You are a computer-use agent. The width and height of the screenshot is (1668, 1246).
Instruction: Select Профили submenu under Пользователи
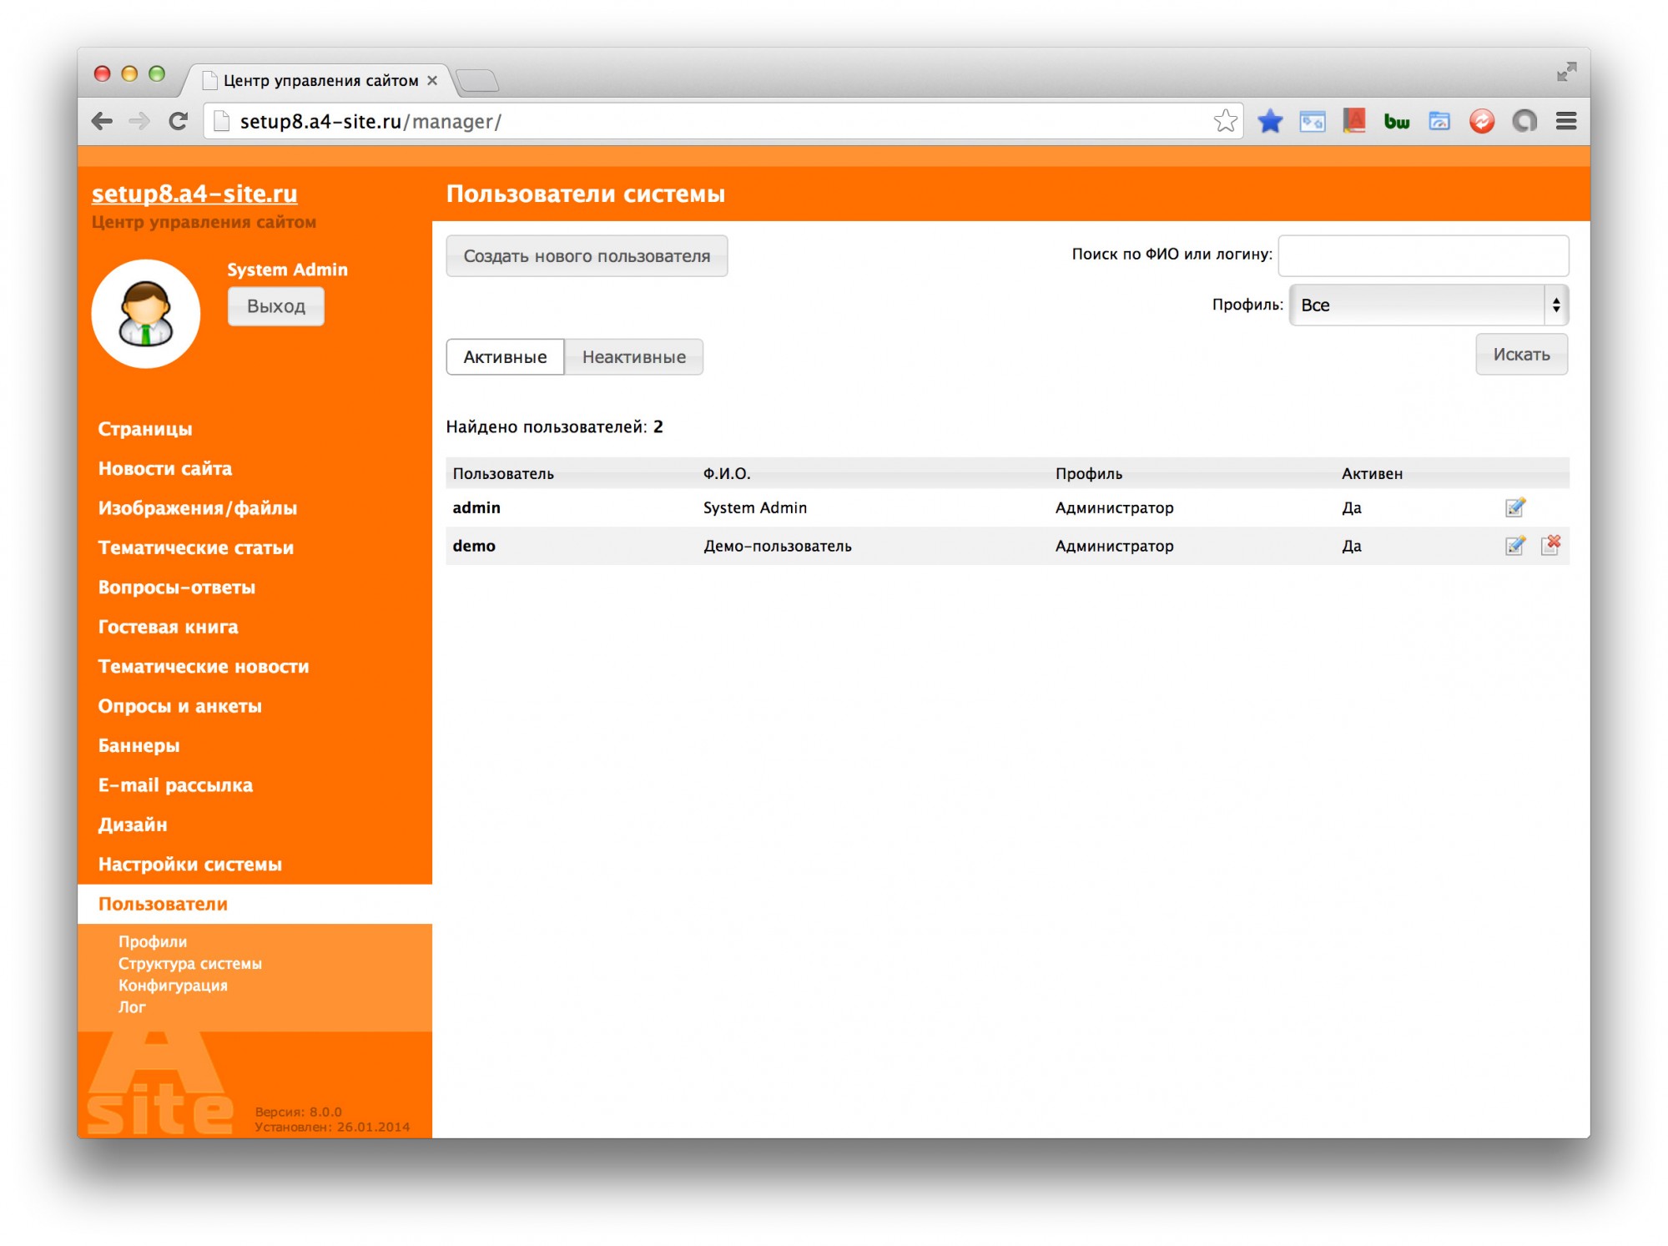pos(153,941)
